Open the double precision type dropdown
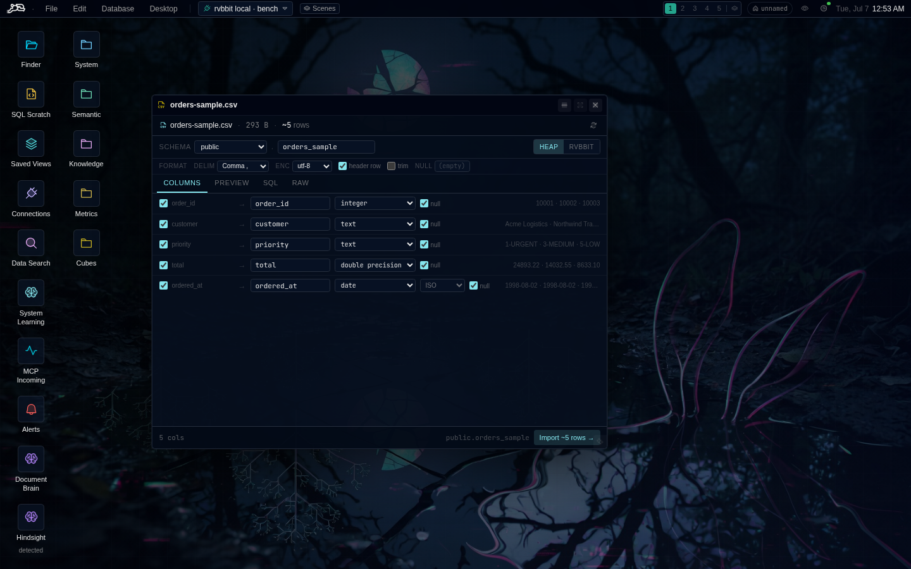The width and height of the screenshot is (911, 569). (375, 265)
